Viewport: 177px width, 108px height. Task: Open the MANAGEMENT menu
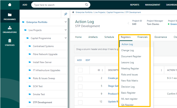click(x=152, y=5)
